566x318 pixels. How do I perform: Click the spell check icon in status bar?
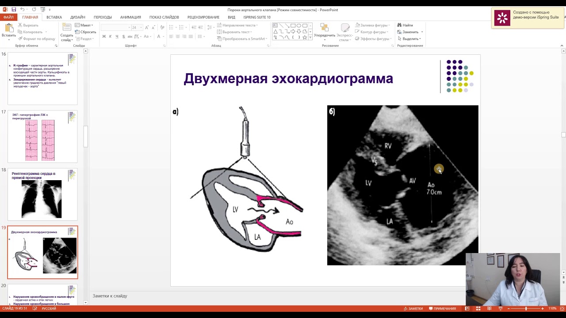[x=35, y=309]
